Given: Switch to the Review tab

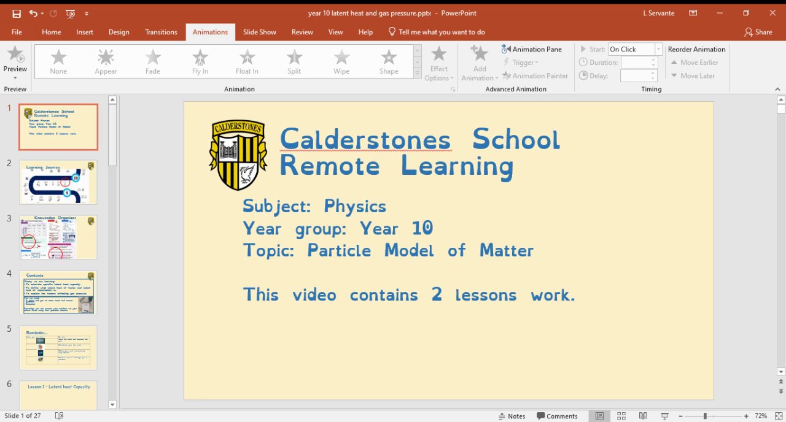Looking at the screenshot, I should coord(302,32).
